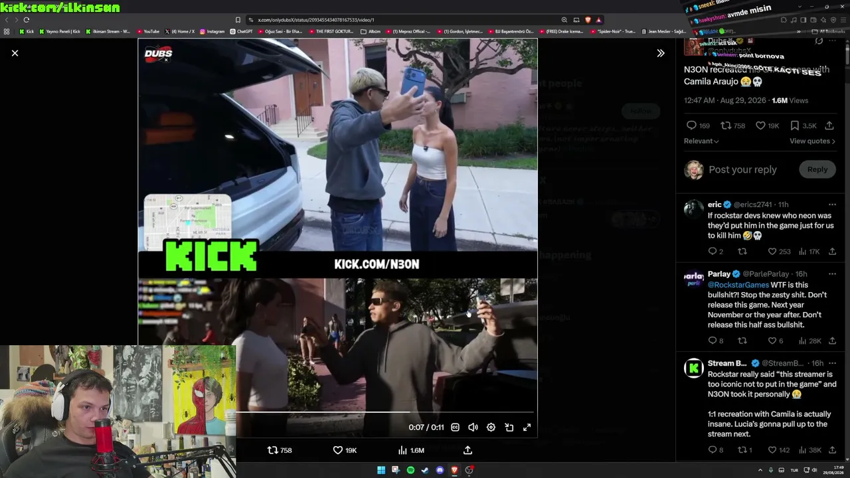Screen dimensions: 850x478
Task: Open more options for Parlay's reply
Action: [832, 274]
